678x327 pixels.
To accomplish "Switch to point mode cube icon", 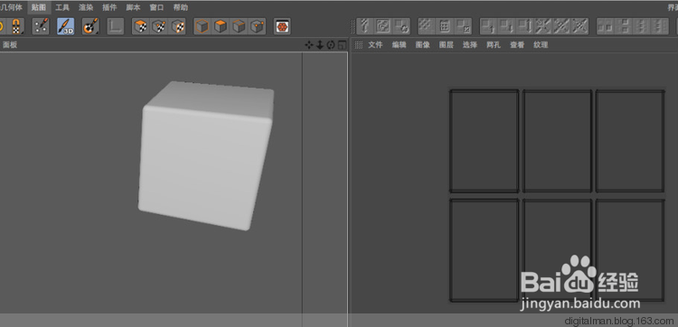I will coord(258,26).
